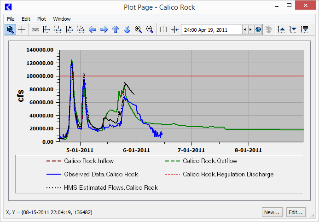Click the Edit... button
Image resolution: width=319 pixels, height=222 pixels.
point(296,212)
